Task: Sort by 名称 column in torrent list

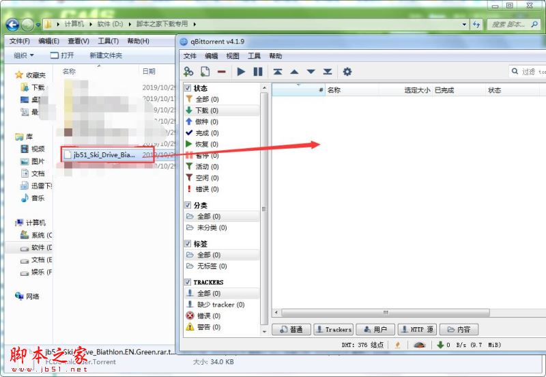Action: coord(351,90)
